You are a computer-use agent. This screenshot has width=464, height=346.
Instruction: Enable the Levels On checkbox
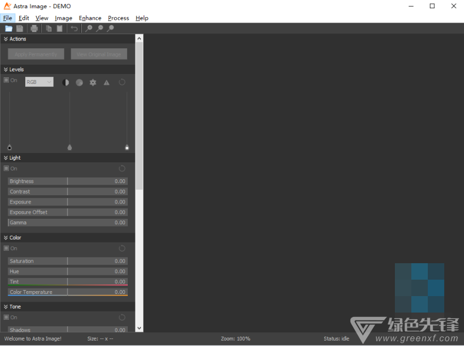pyautogui.click(x=6, y=80)
